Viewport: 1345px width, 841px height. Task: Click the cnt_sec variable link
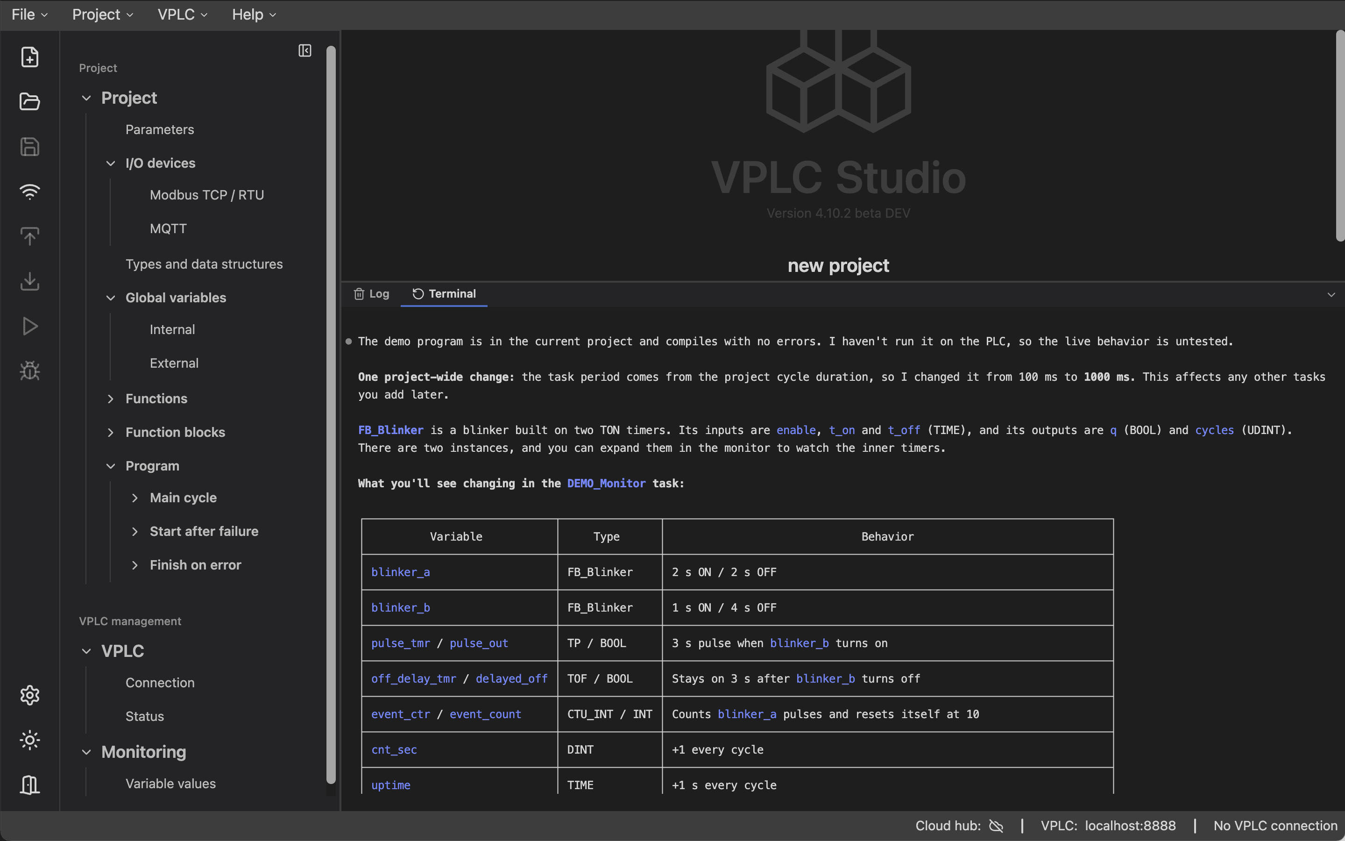(x=394, y=750)
